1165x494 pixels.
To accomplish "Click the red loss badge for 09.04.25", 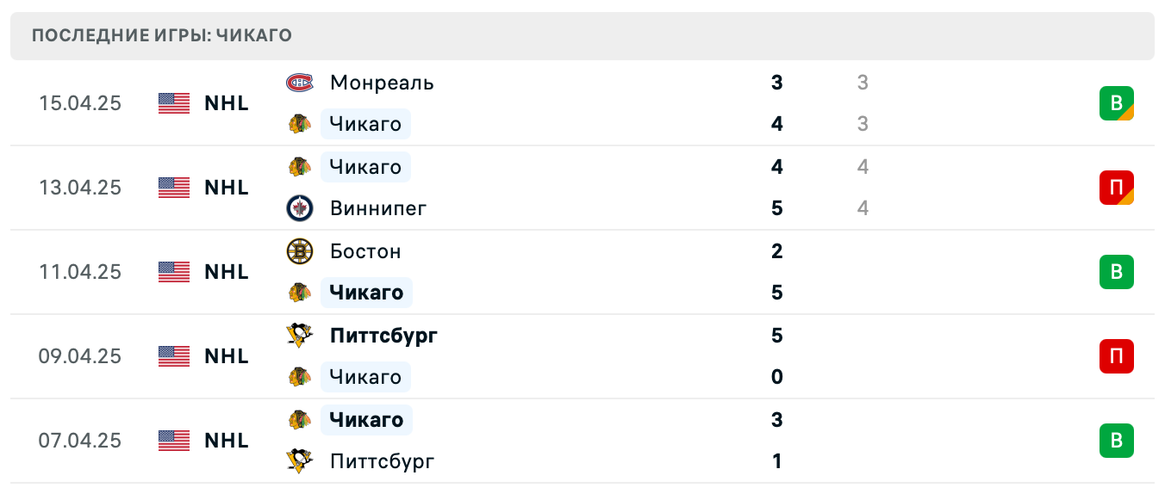I will pos(1116,356).
